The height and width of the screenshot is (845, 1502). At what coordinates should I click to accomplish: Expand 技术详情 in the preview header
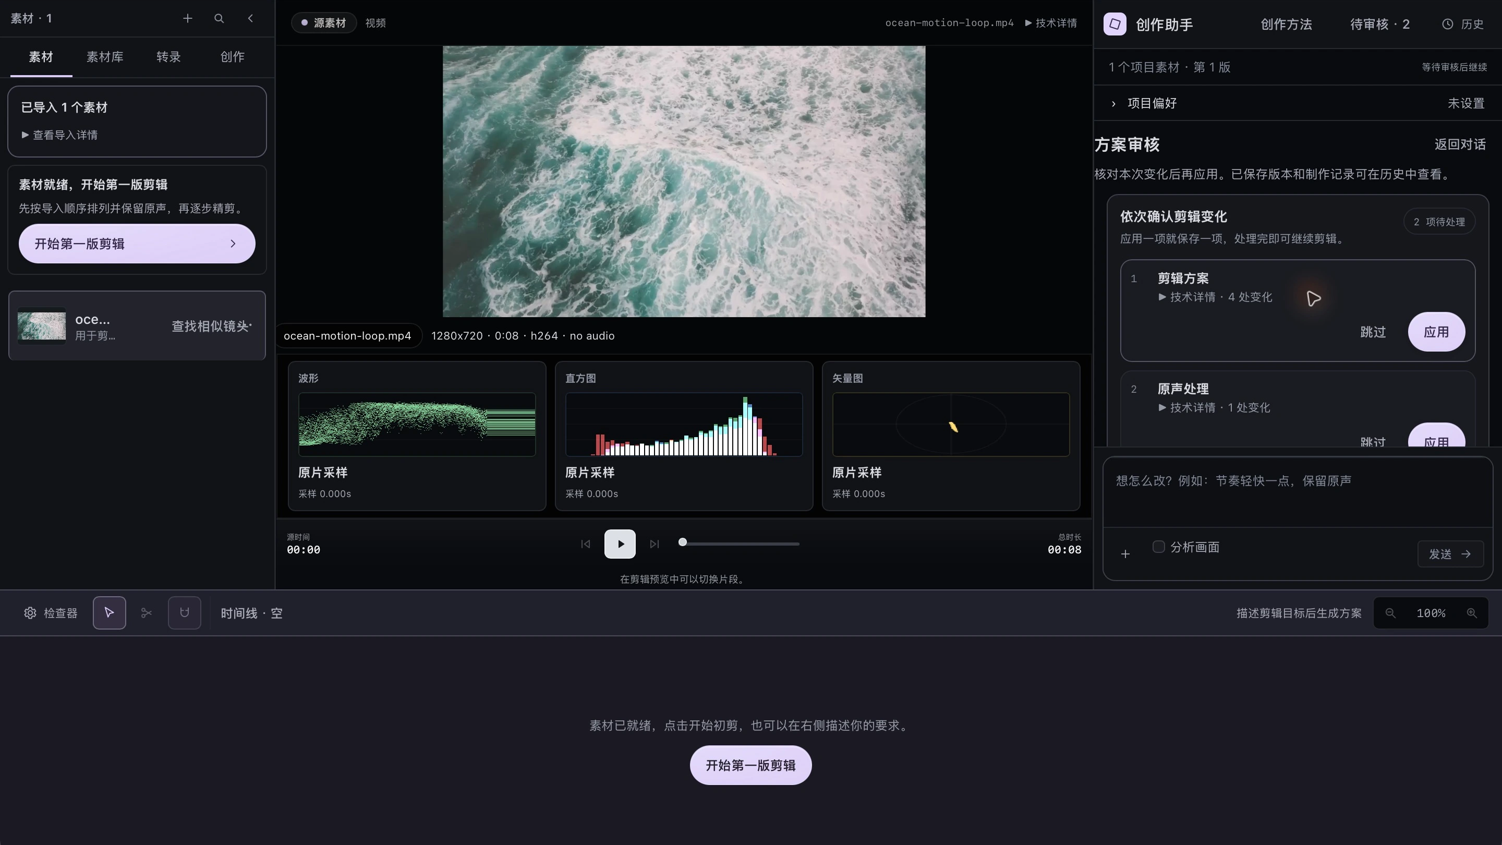coord(1051,23)
